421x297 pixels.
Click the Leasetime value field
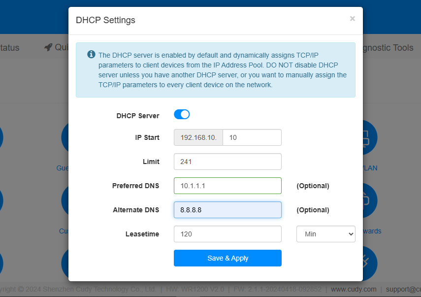[227, 234]
